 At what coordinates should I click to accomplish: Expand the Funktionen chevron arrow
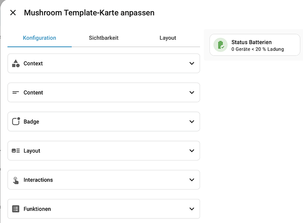click(192, 209)
